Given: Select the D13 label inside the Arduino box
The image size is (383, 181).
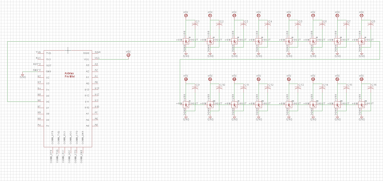Looking at the screenshot, I should point(87,89).
